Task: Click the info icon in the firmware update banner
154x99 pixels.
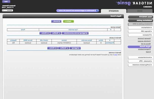Action: (97, 11)
